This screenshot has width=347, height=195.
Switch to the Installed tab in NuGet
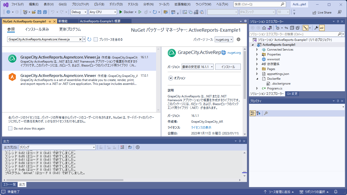[x=37, y=29]
